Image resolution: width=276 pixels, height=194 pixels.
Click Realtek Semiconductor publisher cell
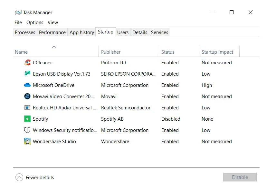pos(126,108)
